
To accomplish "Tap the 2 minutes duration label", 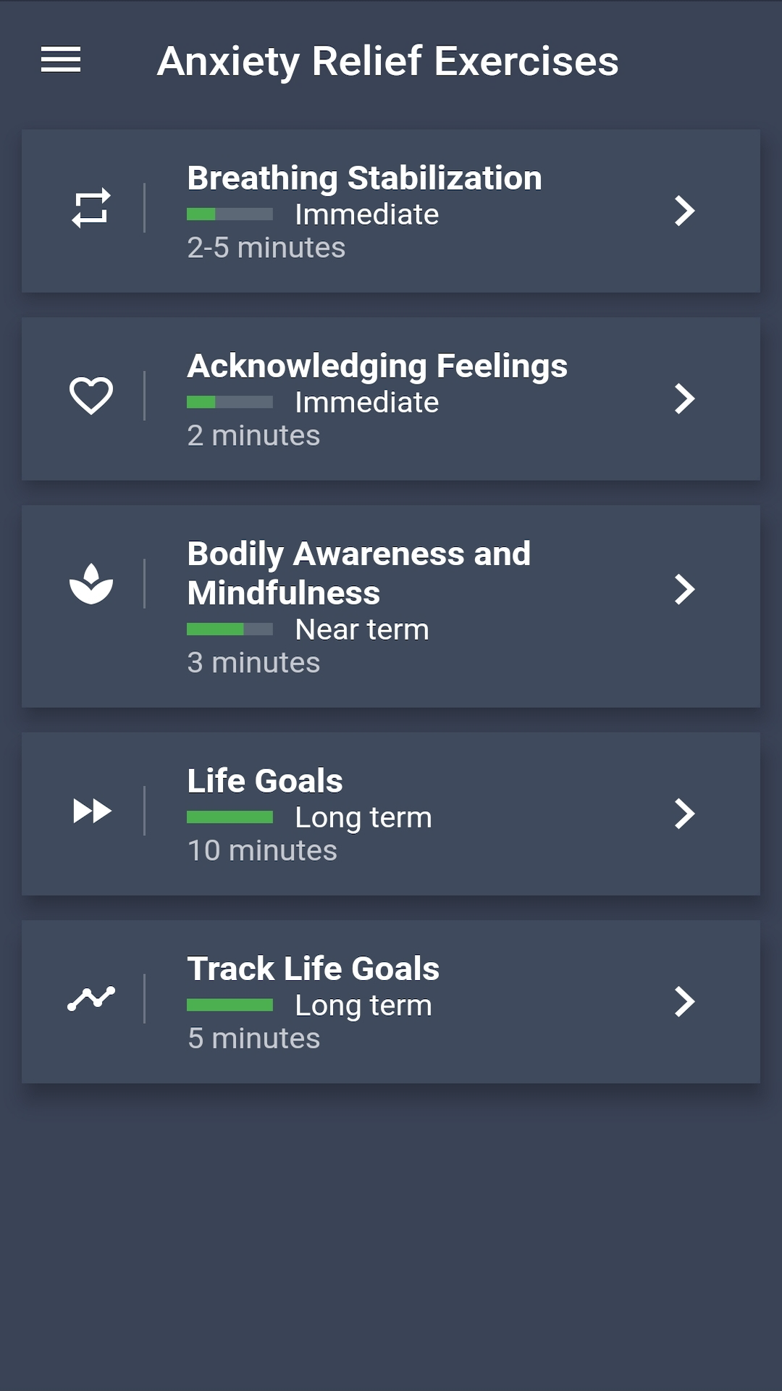I will click(x=253, y=434).
